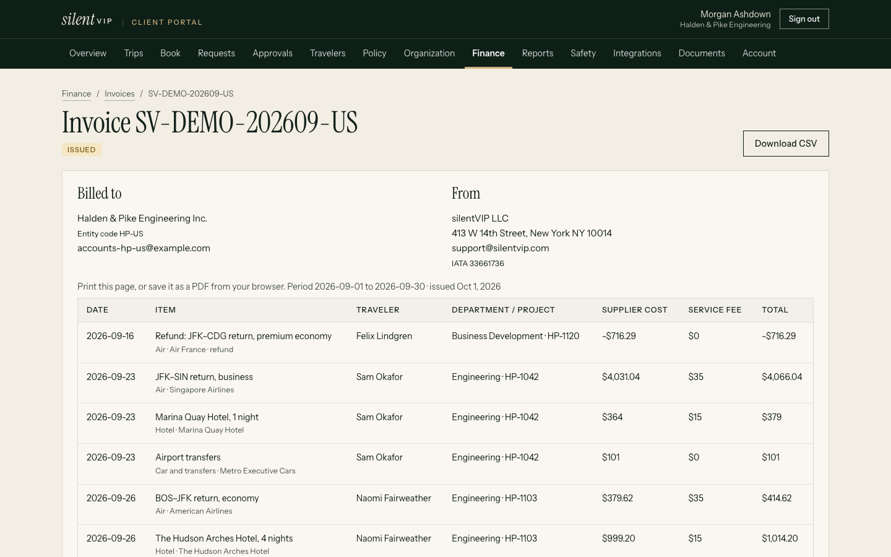
Task: Sign out of the client portal
Action: point(804,19)
